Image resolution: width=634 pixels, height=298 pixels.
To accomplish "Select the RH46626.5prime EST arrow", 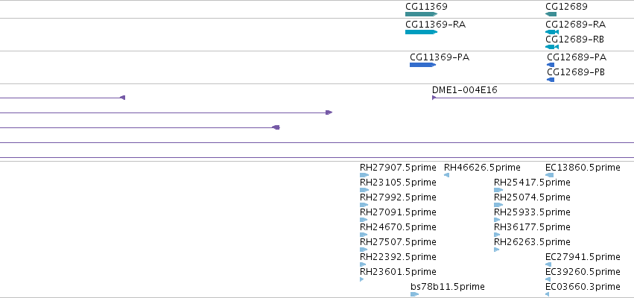I will click(446, 175).
